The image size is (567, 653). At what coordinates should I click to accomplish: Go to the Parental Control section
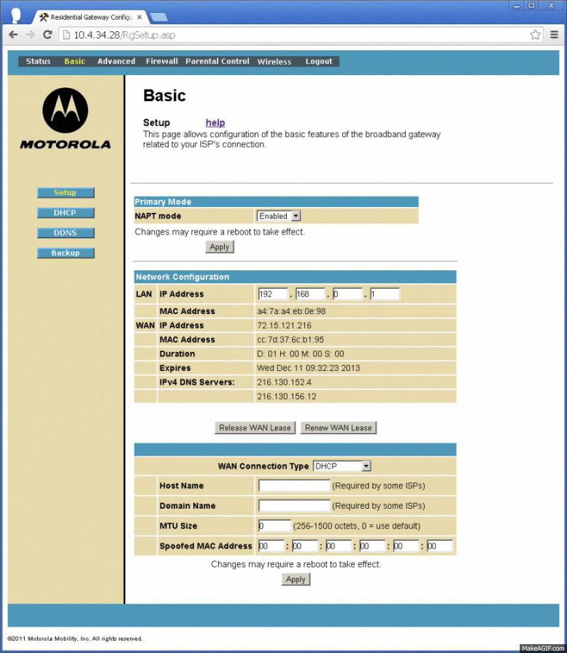pyautogui.click(x=218, y=62)
